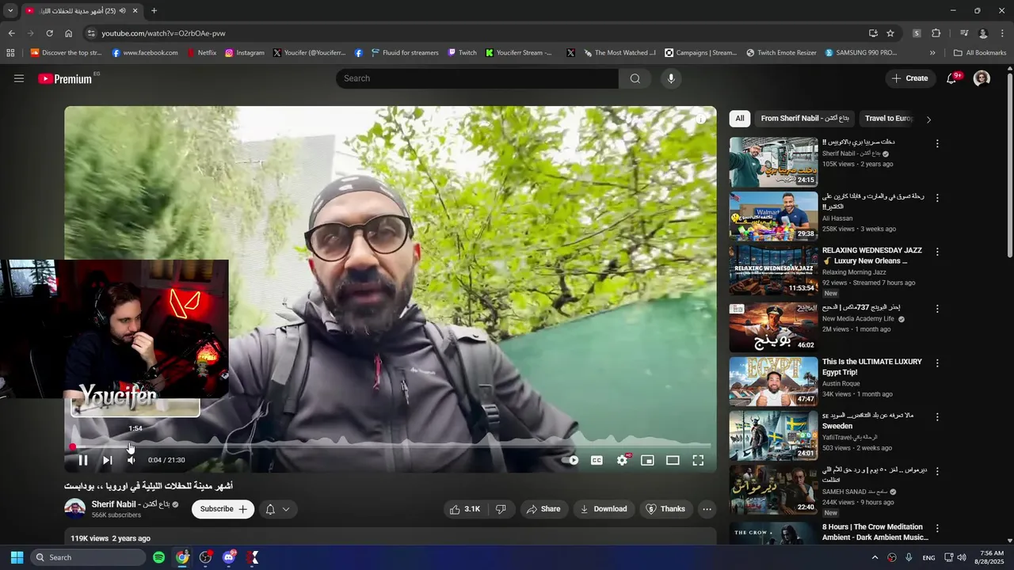
Task: Go back in browser history
Action: 11,33
